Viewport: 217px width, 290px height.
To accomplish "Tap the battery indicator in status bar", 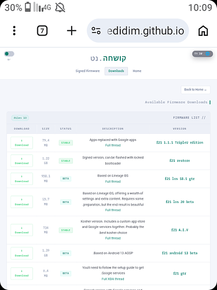I will point(28,7).
